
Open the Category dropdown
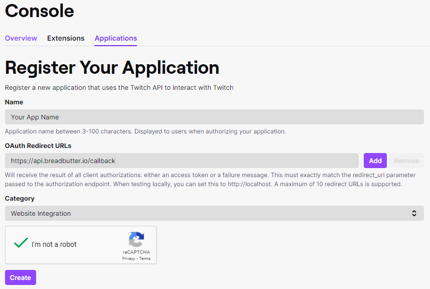214,213
